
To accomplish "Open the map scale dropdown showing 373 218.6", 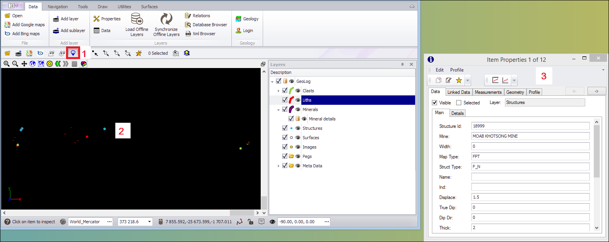I will point(149,222).
